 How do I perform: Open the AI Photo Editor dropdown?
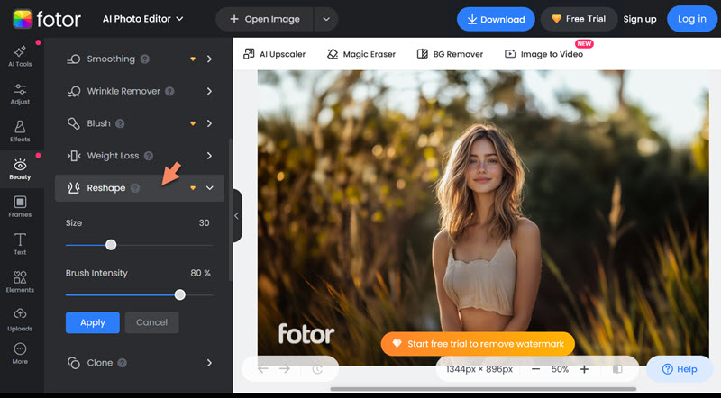pos(143,19)
